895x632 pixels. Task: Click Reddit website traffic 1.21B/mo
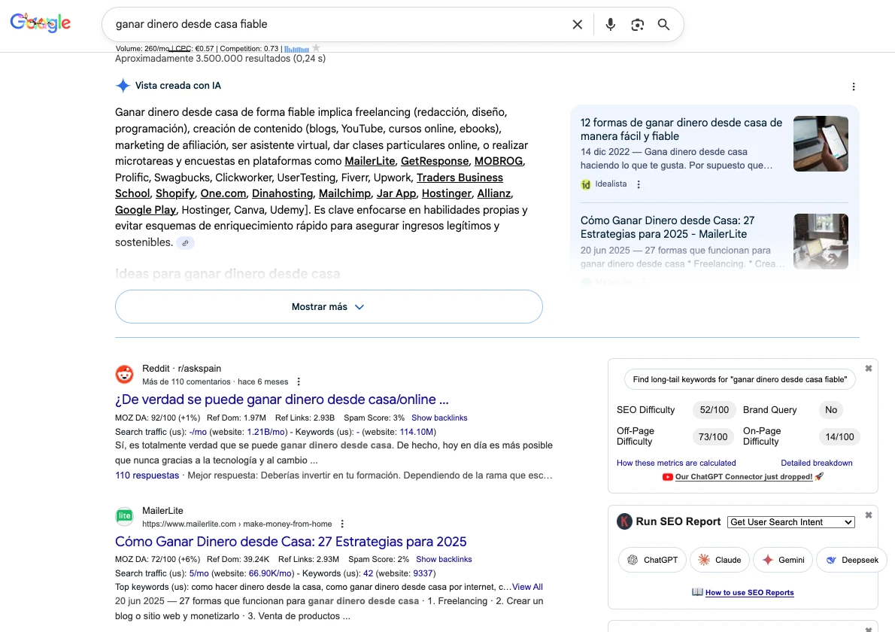pyautogui.click(x=265, y=432)
